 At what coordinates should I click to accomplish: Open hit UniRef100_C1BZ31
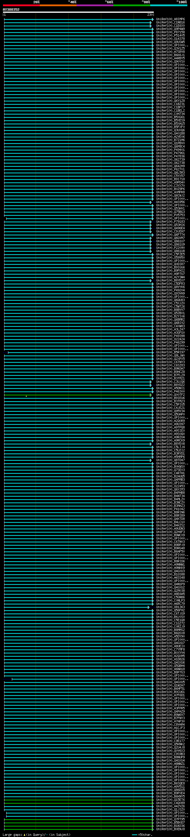(x=170, y=104)
